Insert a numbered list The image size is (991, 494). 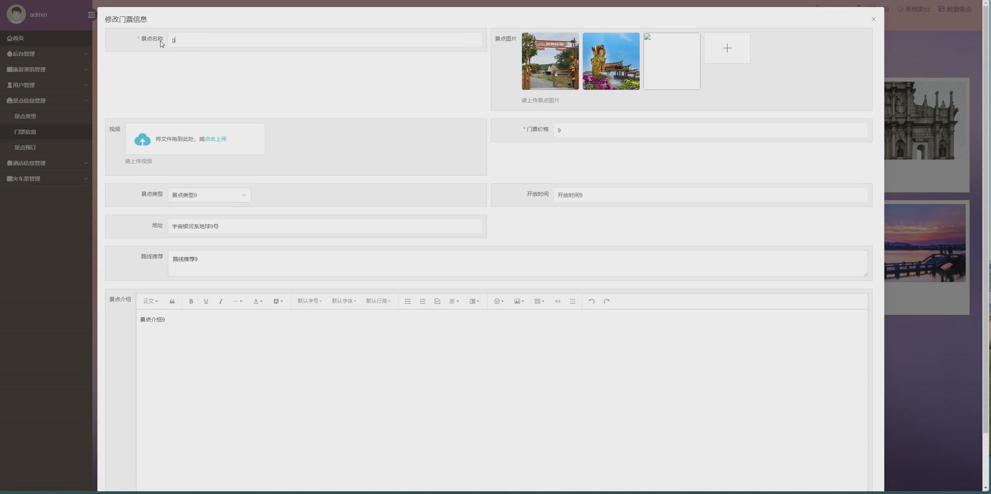[422, 301]
